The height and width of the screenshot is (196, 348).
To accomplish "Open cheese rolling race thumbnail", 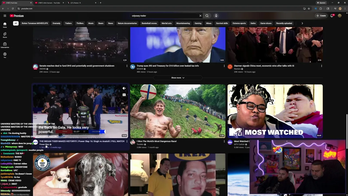I will tap(178, 111).
